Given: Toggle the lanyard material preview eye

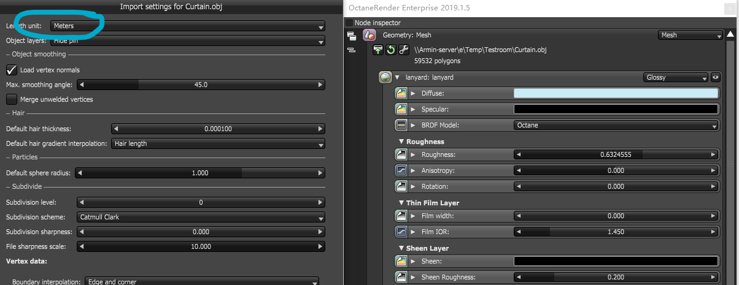Looking at the screenshot, I should (716, 78).
